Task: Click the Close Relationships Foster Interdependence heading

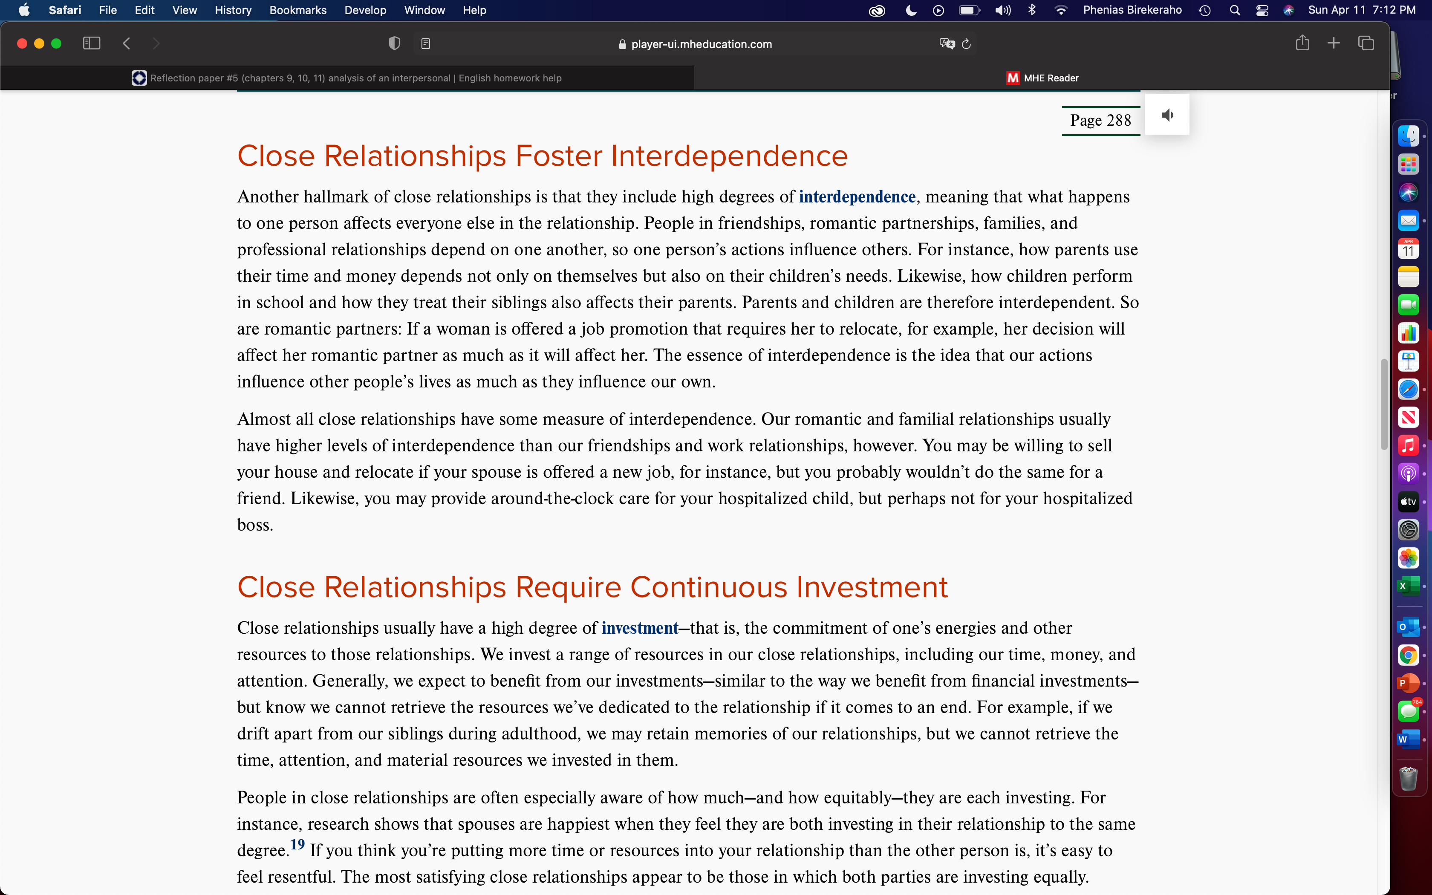Action: (543, 156)
